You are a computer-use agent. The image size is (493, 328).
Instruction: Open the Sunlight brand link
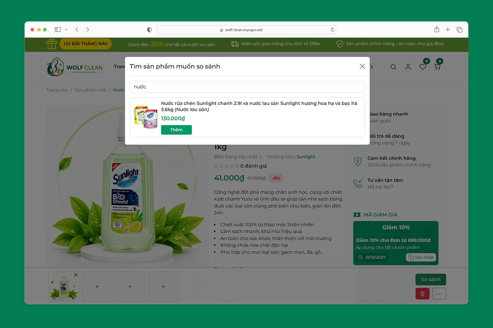tap(306, 157)
